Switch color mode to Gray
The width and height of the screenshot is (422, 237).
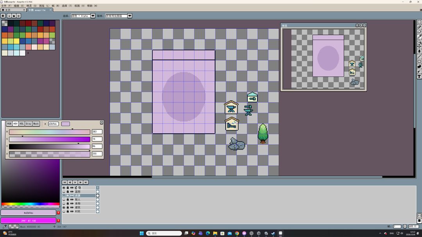point(29,124)
